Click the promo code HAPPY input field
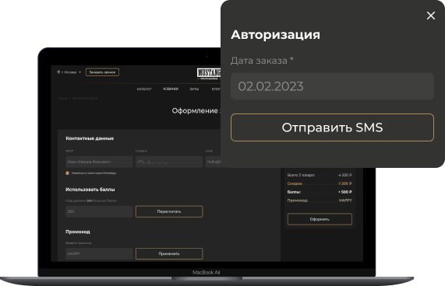 tap(99, 254)
